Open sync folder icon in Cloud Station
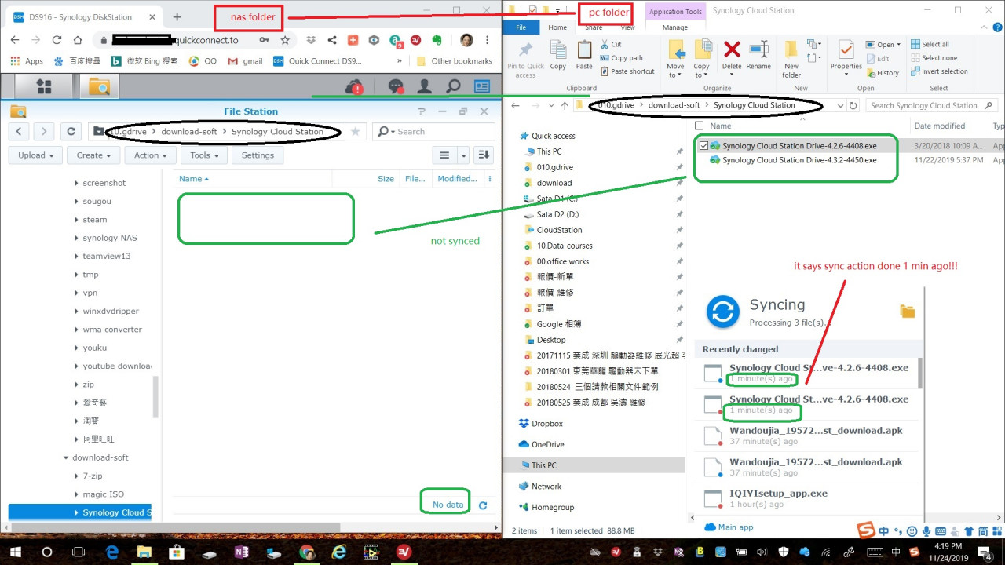 pos(908,312)
